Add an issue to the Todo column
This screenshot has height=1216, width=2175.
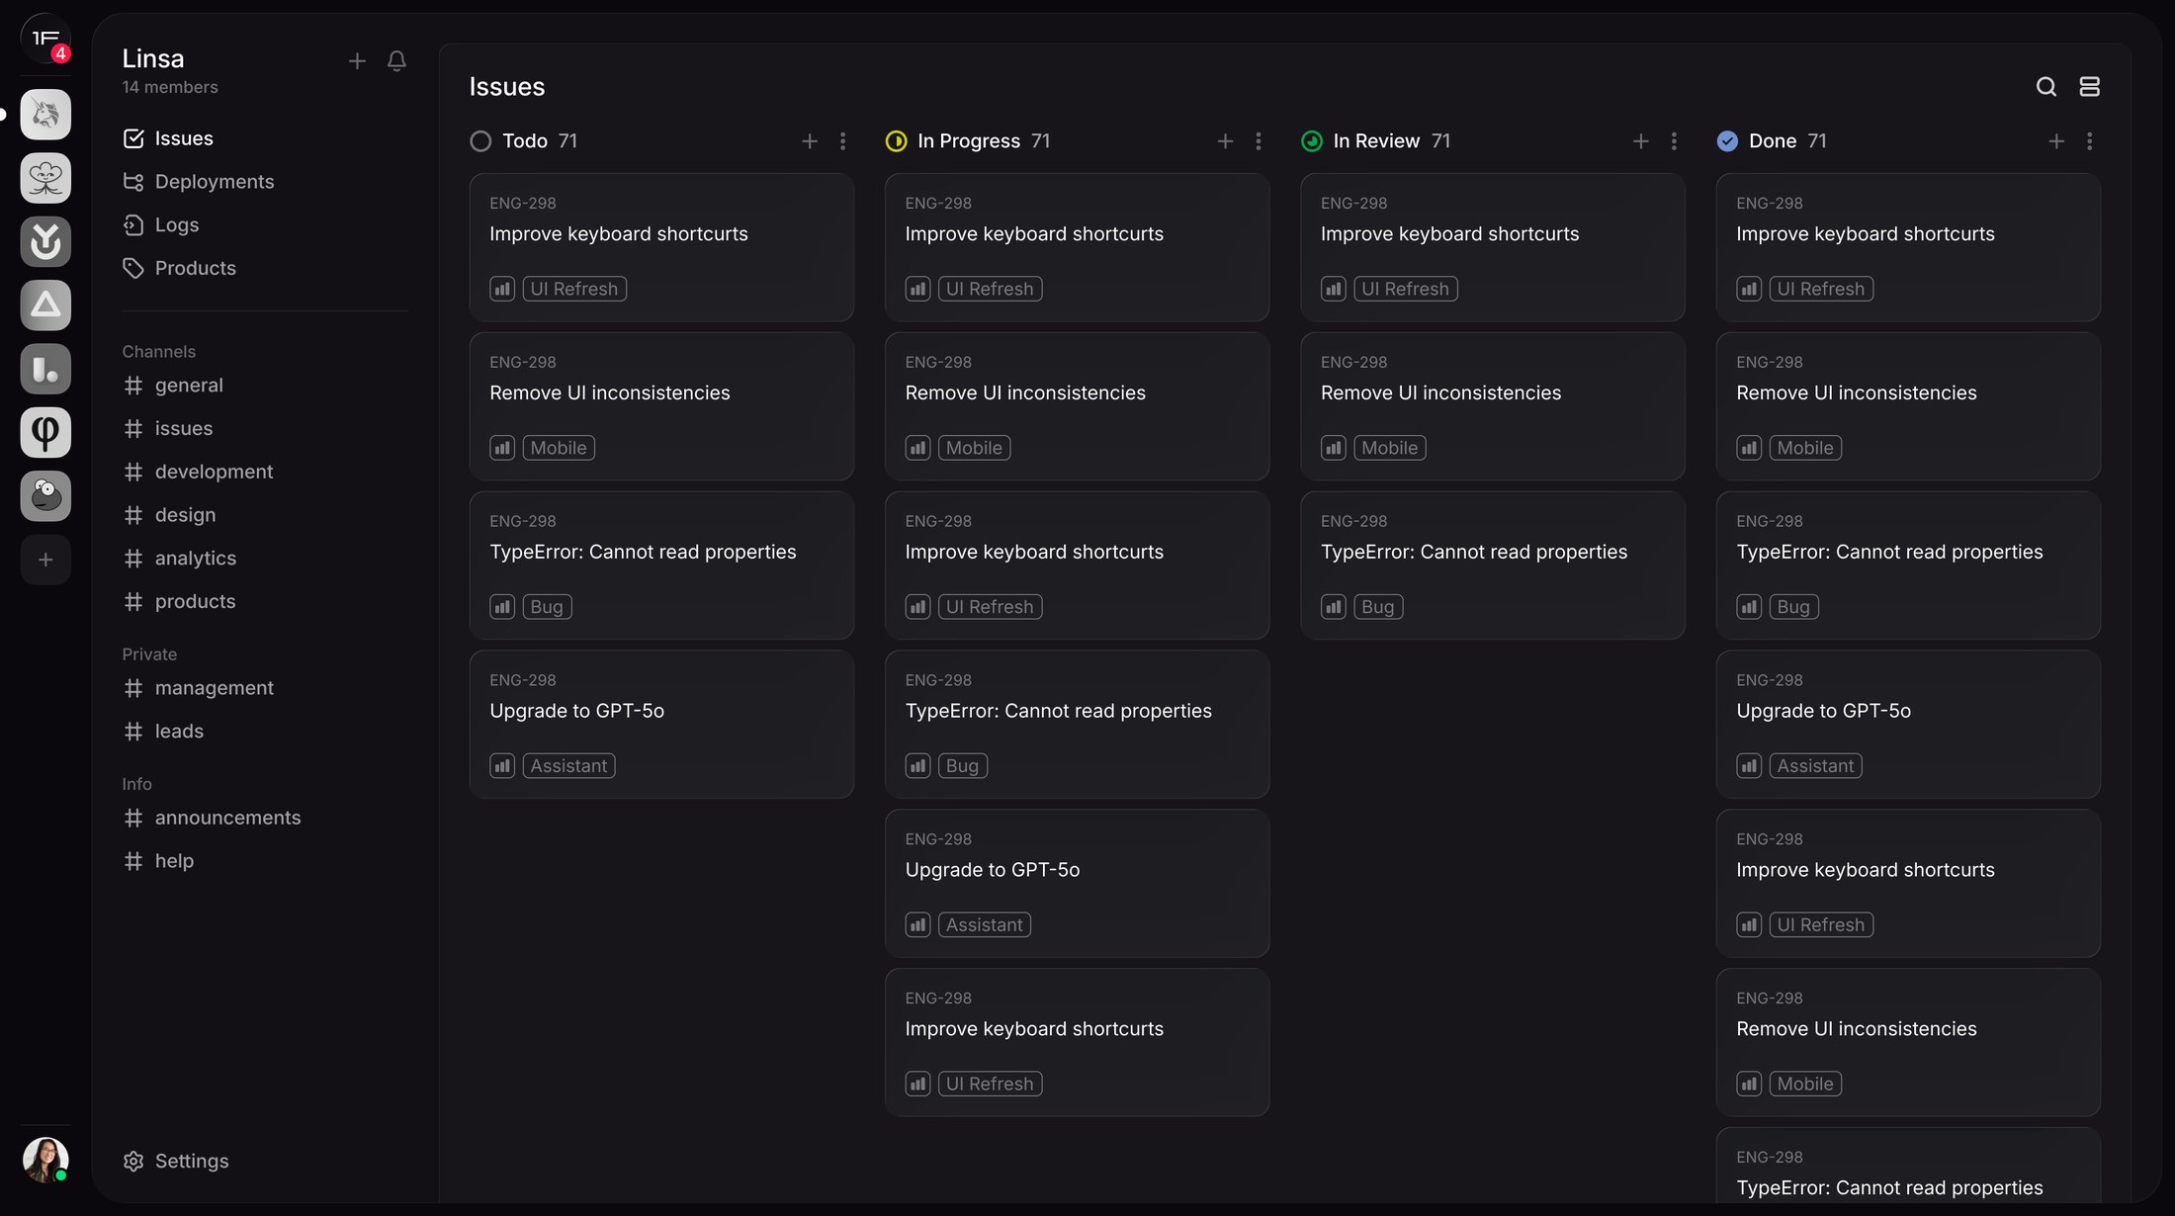tap(810, 141)
